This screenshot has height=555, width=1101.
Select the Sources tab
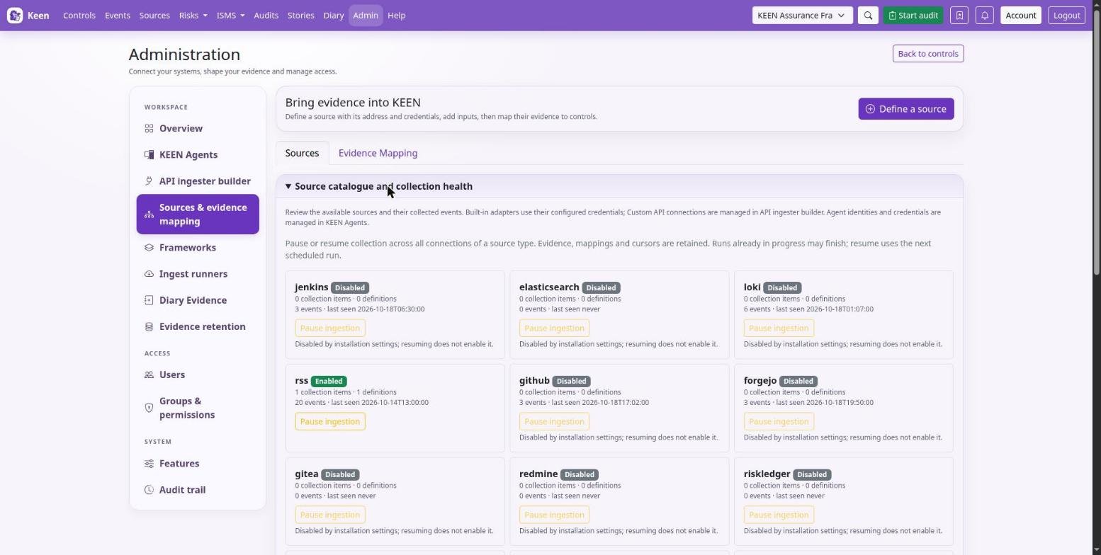pyautogui.click(x=302, y=154)
